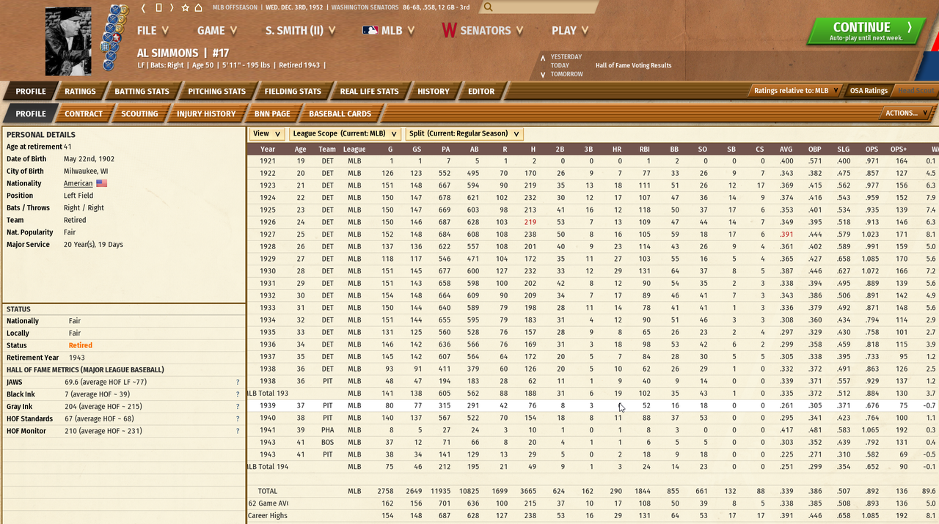Screen dimensions: 939x524
Task: Click the grid-pattern award badge
Action: tap(105, 46)
